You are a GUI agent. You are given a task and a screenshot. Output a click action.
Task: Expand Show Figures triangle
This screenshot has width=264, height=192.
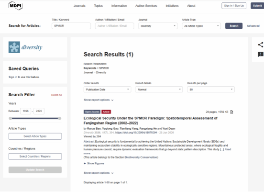click(x=85, y=164)
